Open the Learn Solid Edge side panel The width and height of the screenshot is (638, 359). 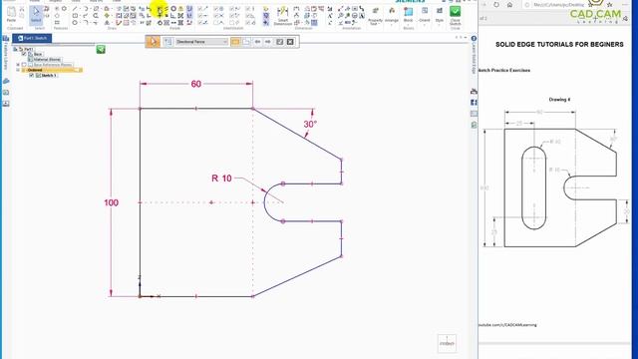coord(474,55)
